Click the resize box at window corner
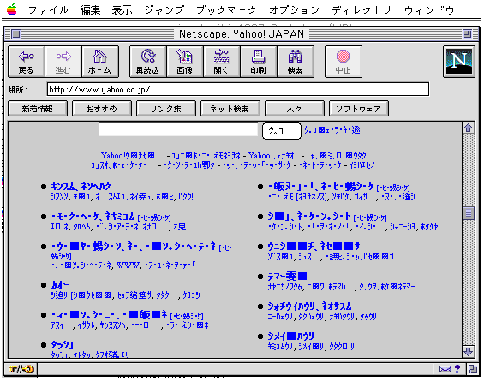Image resolution: width=484 pixels, height=381 pixels. tap(473, 369)
